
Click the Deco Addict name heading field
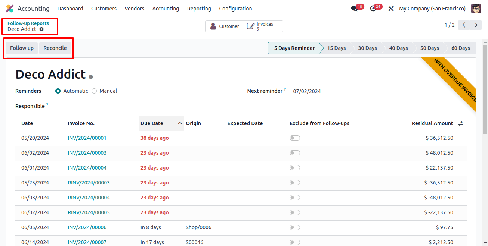(50, 75)
